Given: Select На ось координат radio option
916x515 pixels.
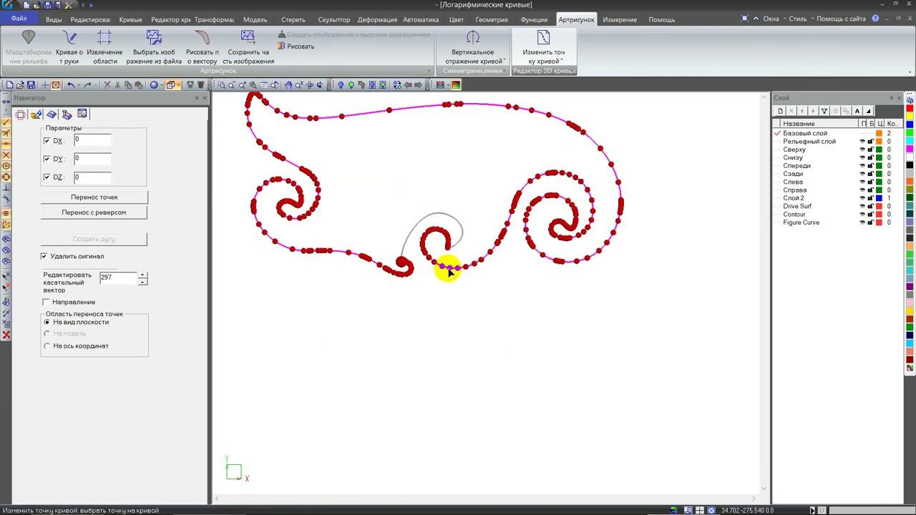Looking at the screenshot, I should [x=47, y=346].
